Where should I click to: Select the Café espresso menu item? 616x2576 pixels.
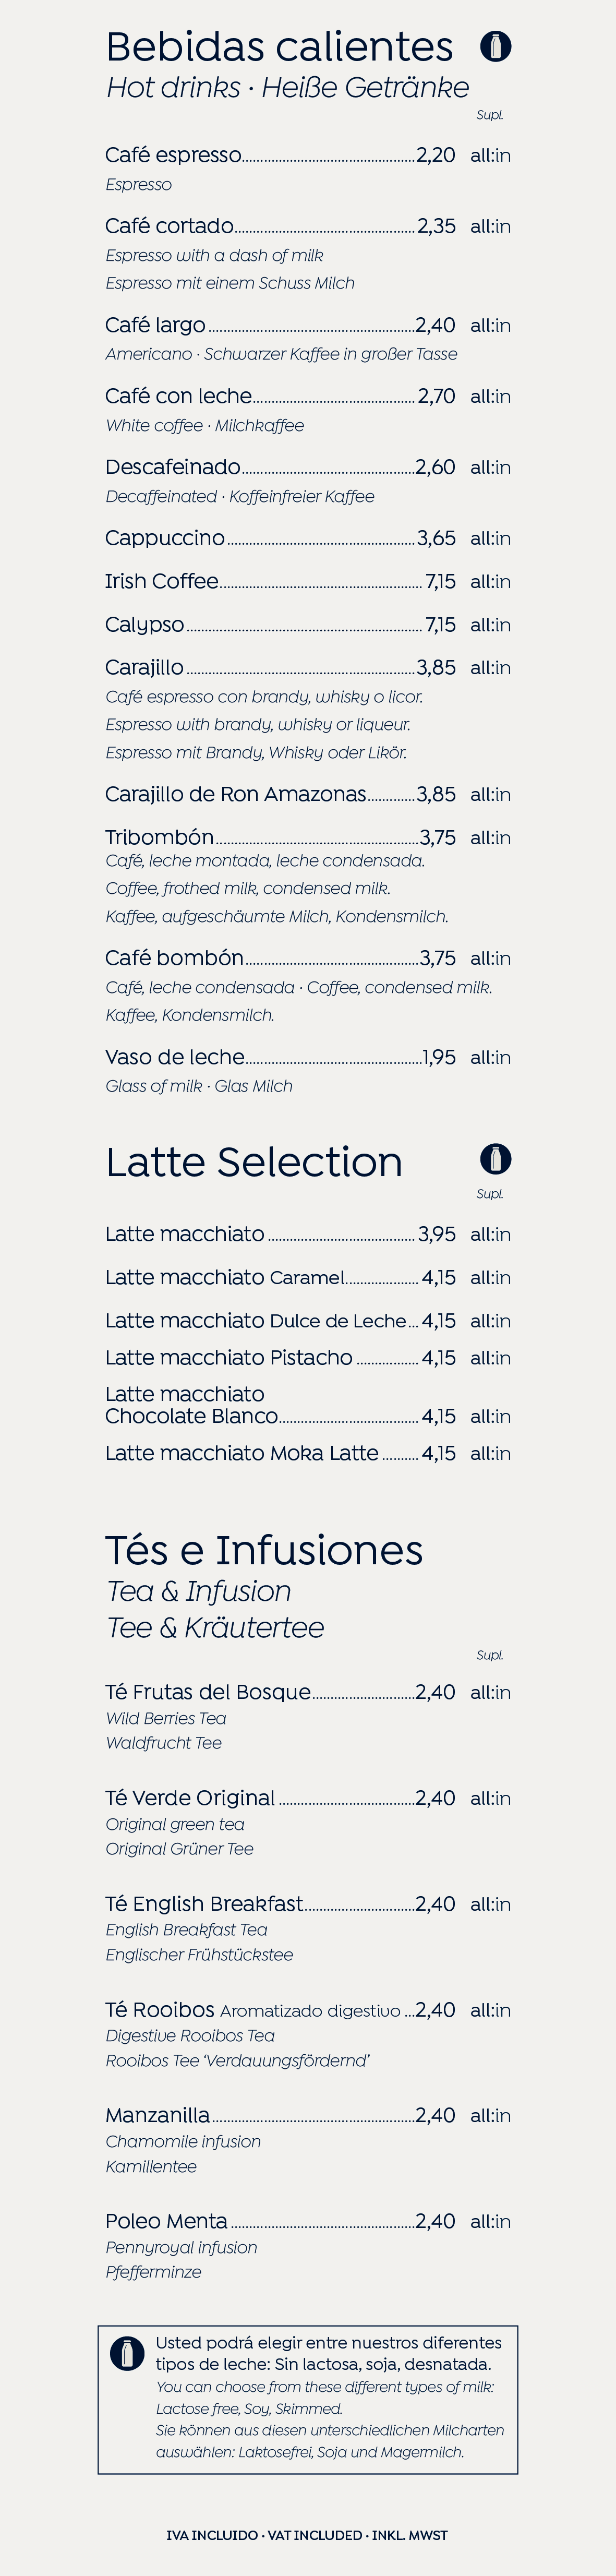[173, 155]
